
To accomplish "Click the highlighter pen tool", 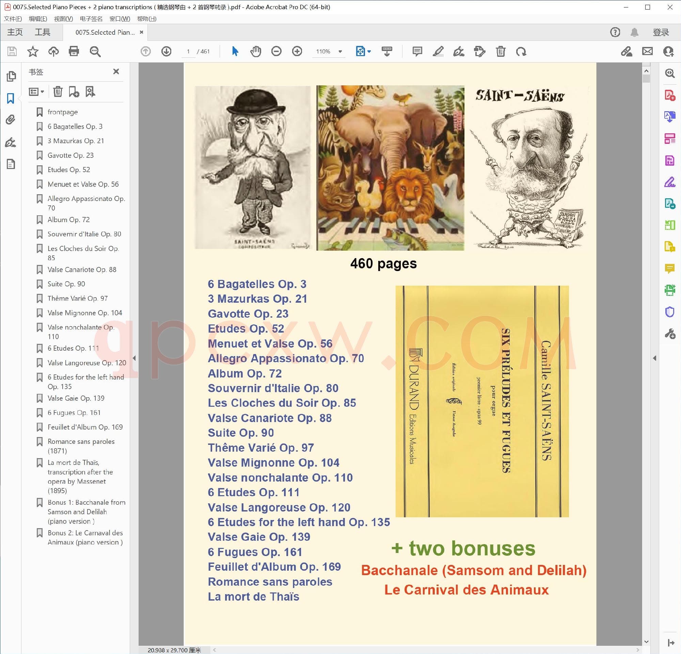I will [438, 51].
